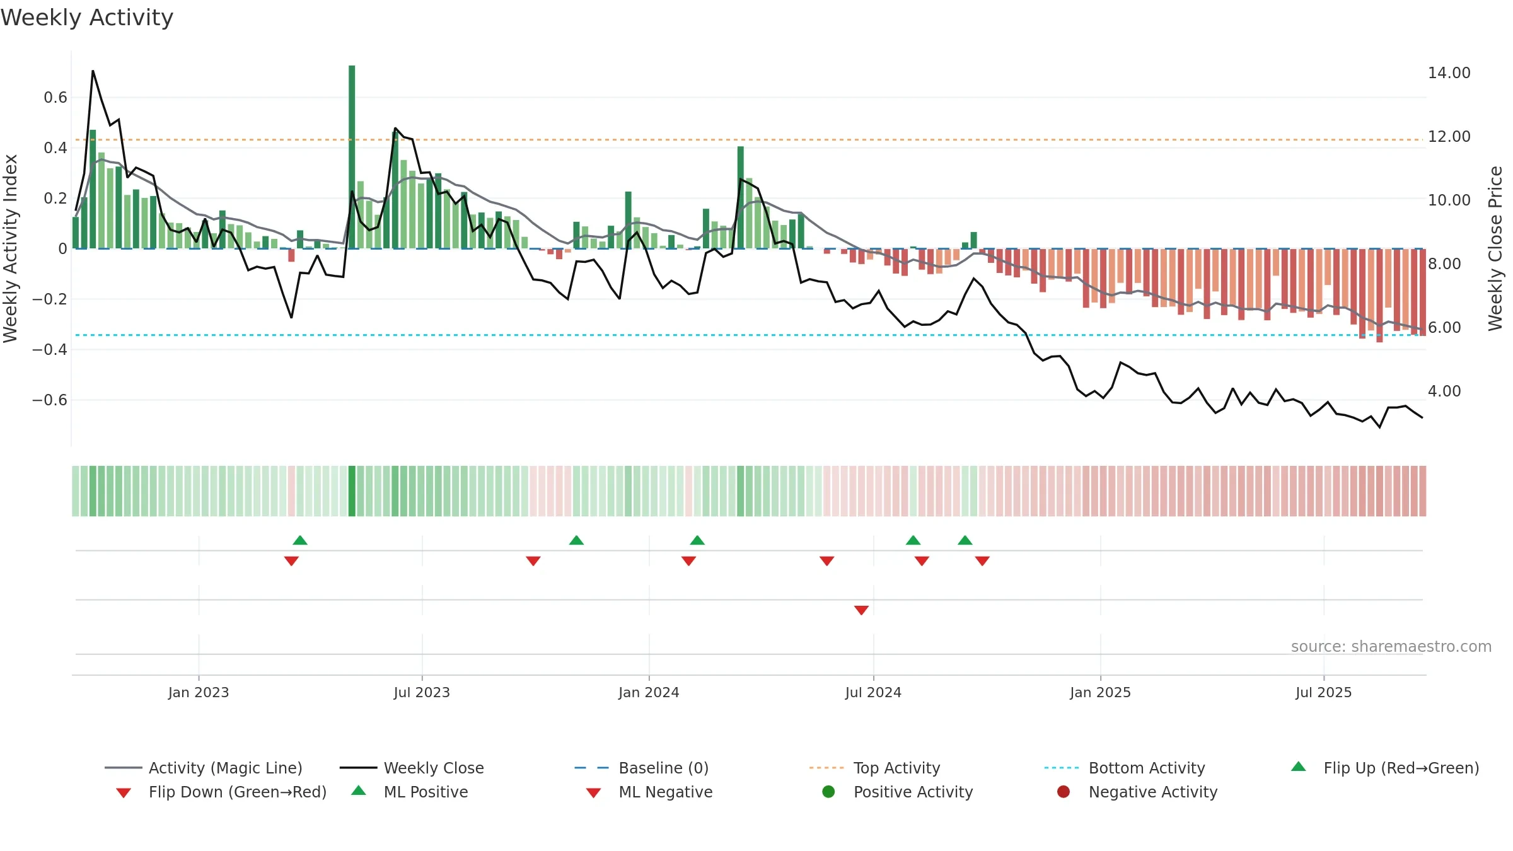Click the Positive Activity legend entry
Viewport: 1513px width, 851px height.
[898, 792]
